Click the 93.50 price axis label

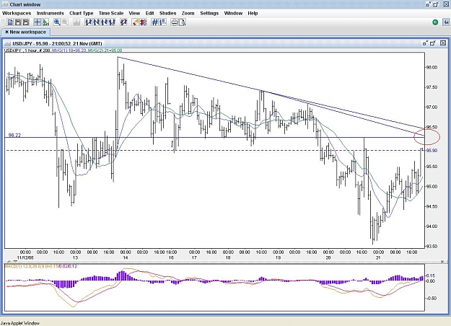(x=432, y=247)
